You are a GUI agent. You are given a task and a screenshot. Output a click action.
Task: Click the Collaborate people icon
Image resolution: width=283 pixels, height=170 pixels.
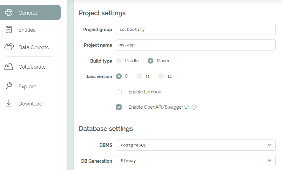(9, 67)
